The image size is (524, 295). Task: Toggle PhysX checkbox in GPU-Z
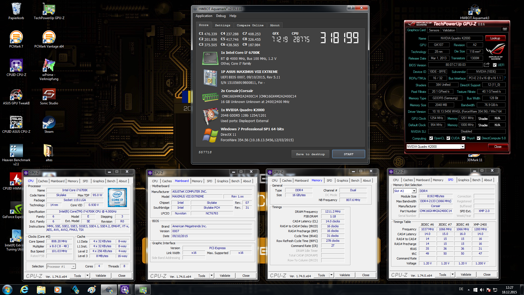[463, 138]
